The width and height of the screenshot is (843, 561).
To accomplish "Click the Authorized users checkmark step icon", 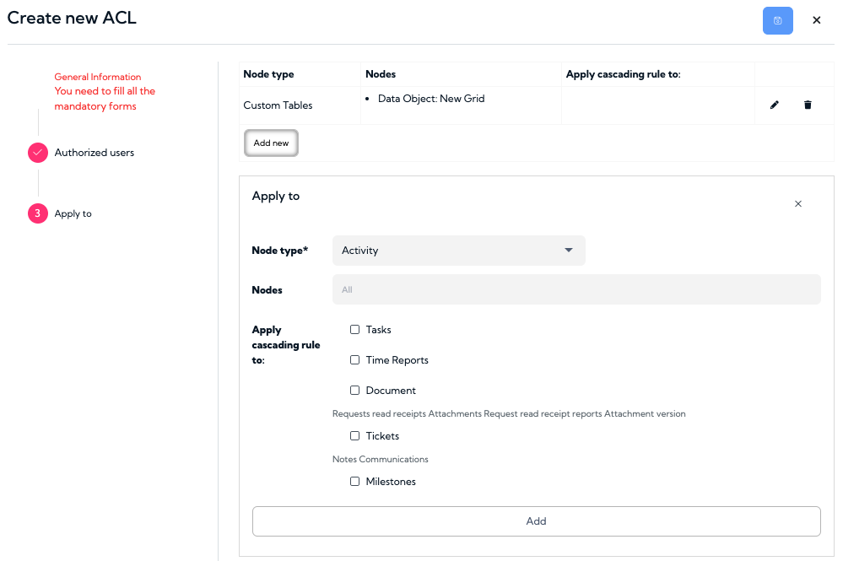I will click(38, 153).
